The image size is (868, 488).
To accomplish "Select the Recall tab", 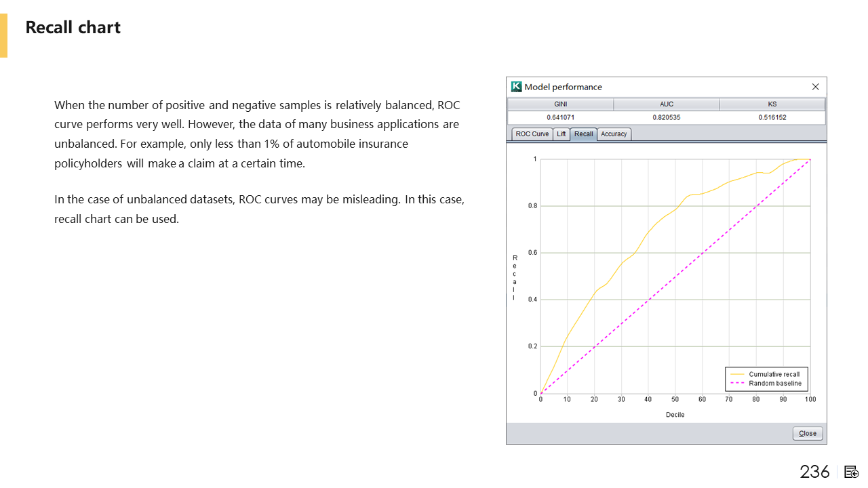I will (583, 134).
